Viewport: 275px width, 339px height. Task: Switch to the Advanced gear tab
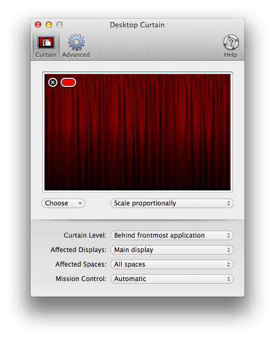(76, 46)
